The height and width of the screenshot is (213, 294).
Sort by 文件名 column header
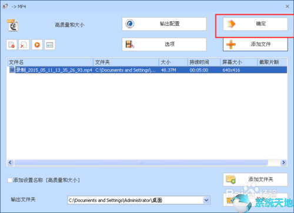(50, 62)
